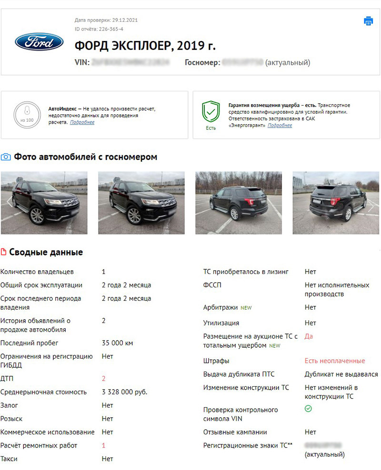Click the red ДТП count value

coord(103,379)
